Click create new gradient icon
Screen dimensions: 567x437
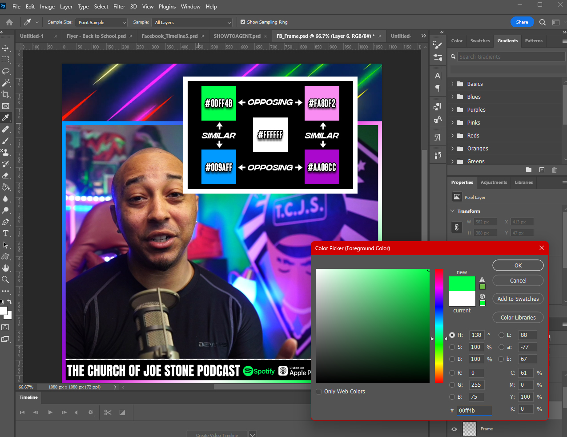(542, 170)
